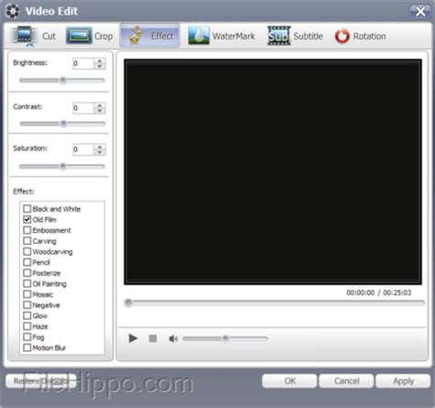435x408 pixels.
Task: Click the Effect stars icon
Action: click(136, 36)
